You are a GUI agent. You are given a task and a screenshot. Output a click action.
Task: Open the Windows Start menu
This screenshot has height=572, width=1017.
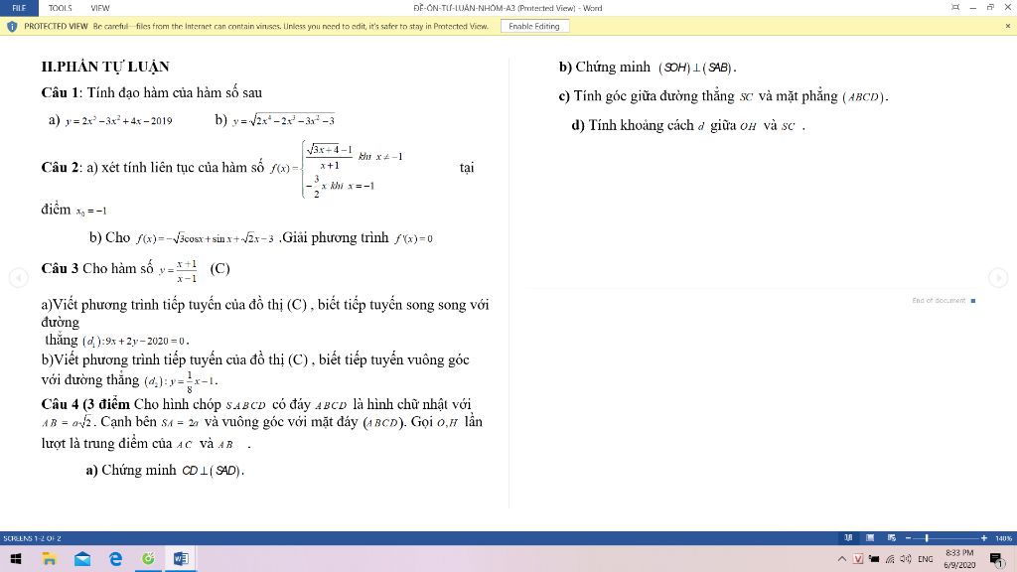coord(16,558)
